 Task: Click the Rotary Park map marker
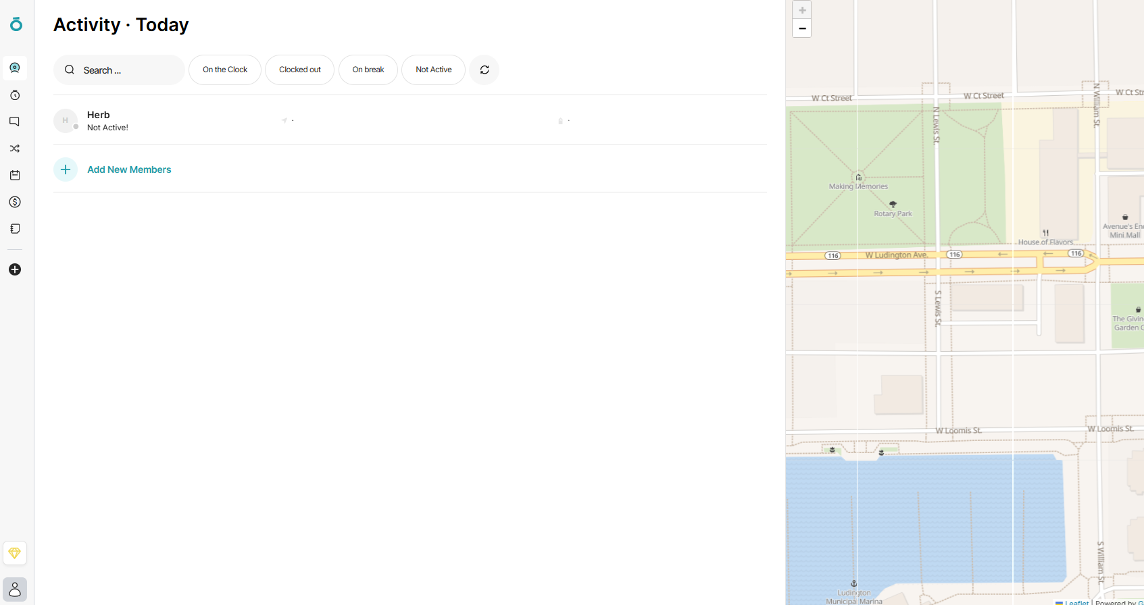893,204
